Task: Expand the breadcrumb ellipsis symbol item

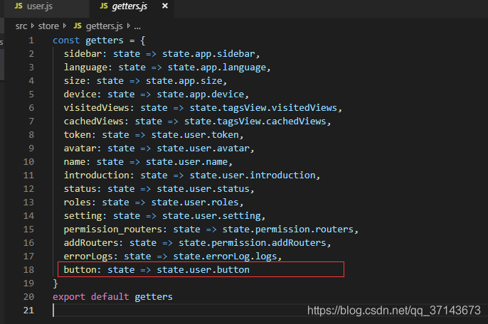Action: click(137, 26)
